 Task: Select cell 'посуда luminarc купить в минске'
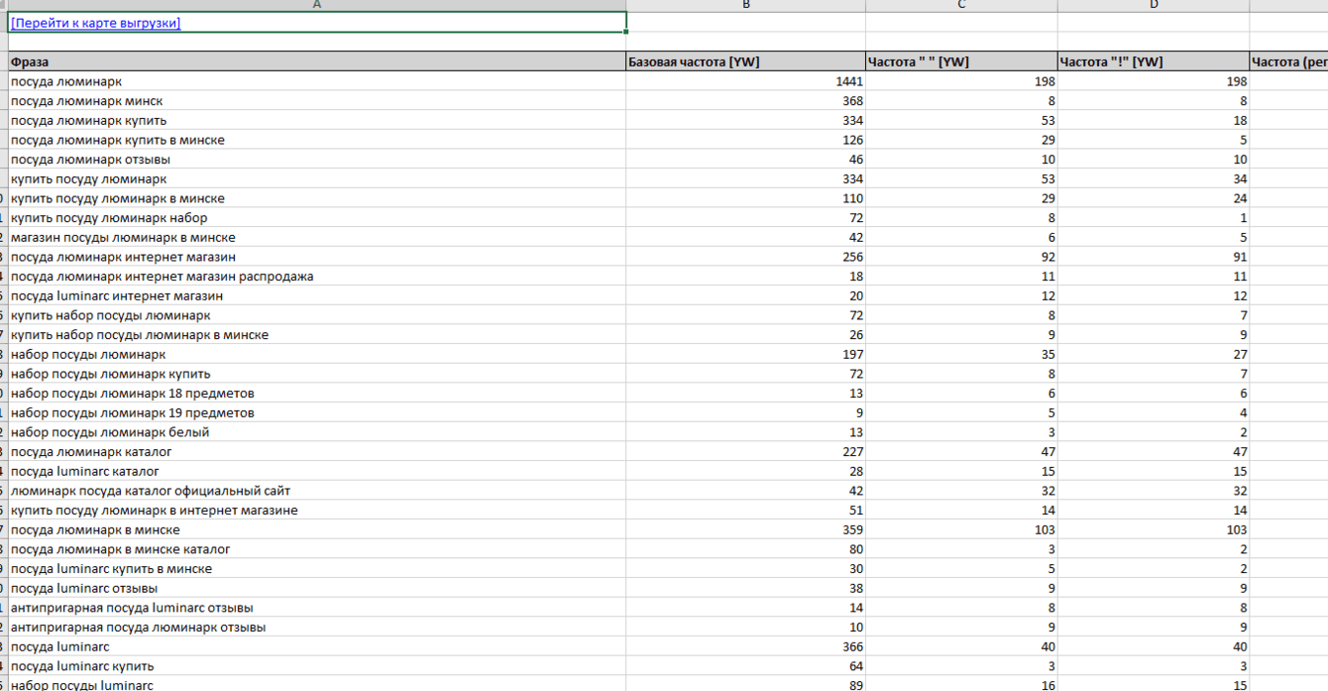tap(317, 569)
